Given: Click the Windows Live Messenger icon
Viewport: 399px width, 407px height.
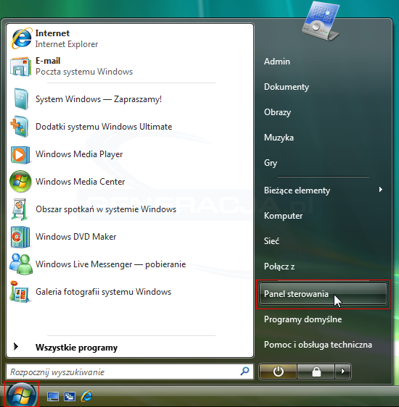Looking at the screenshot, I should [21, 264].
